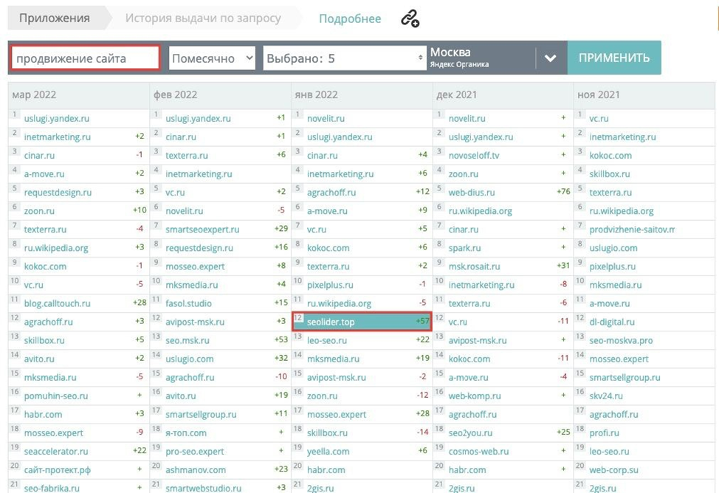This screenshot has width=719, height=493.
Task: Click the highlighted seolider.top row
Action: tap(362, 322)
